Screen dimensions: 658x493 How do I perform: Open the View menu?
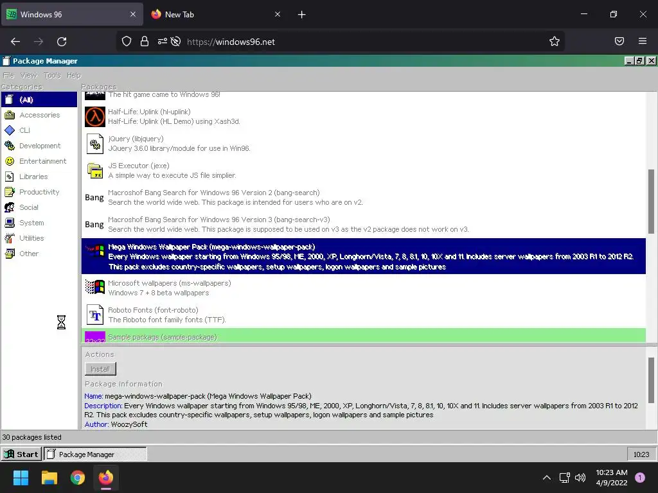[28, 76]
